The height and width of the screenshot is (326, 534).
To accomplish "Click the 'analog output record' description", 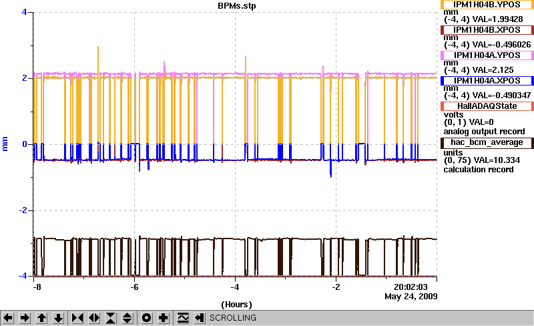I will tap(484, 132).
